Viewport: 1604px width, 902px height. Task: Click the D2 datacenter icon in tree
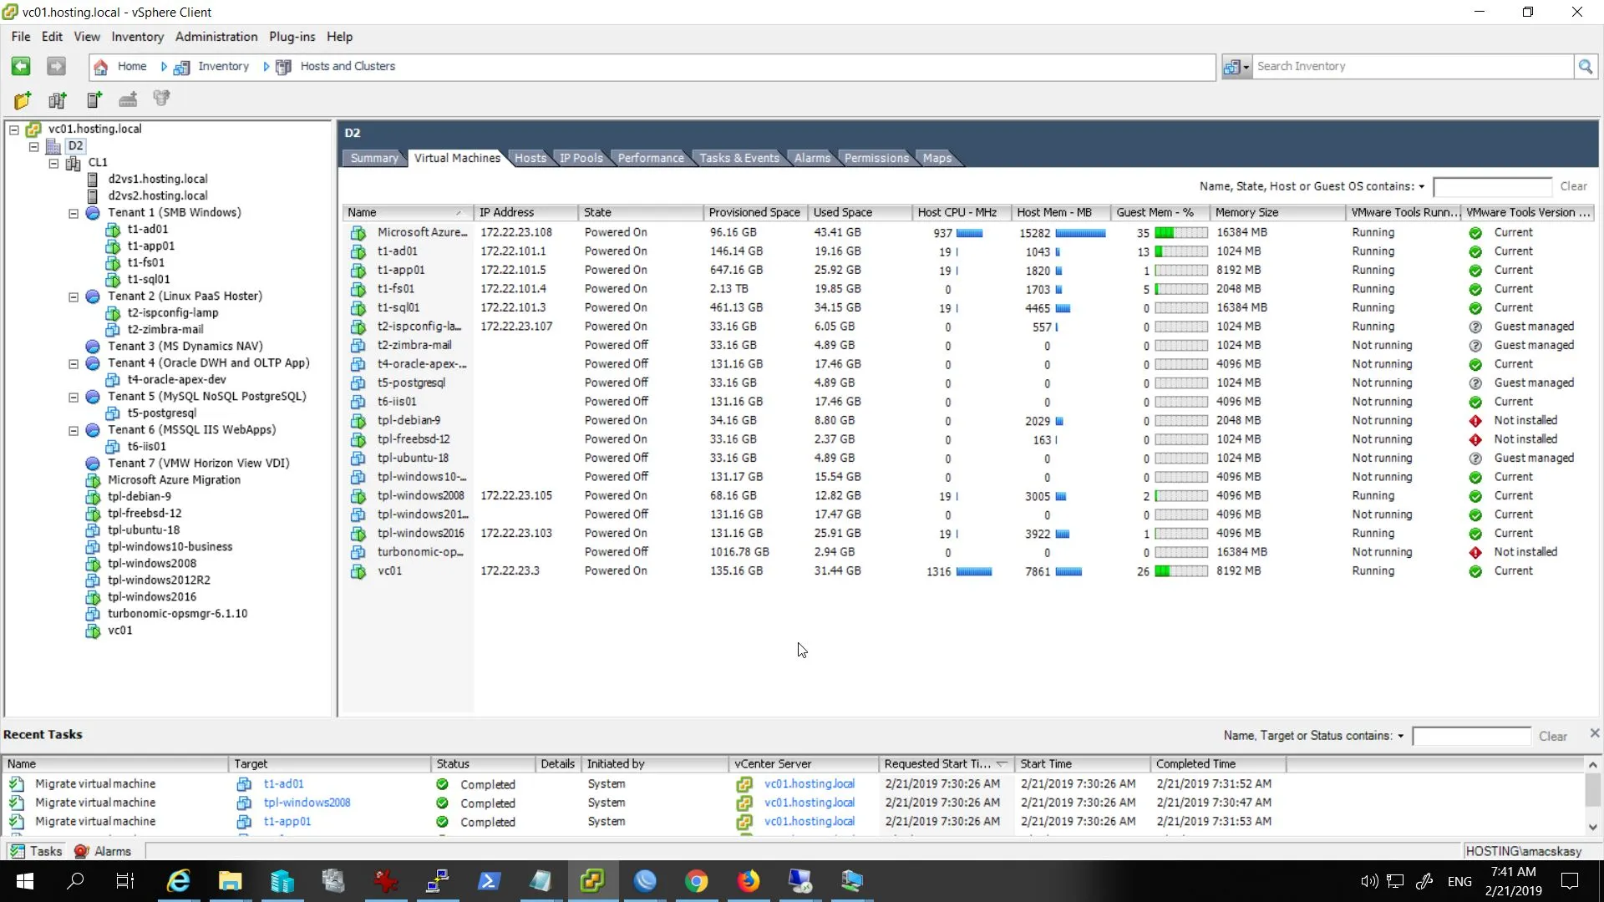point(53,146)
